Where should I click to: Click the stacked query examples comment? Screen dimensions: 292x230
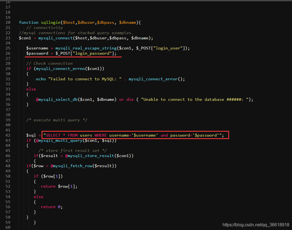click(x=76, y=33)
